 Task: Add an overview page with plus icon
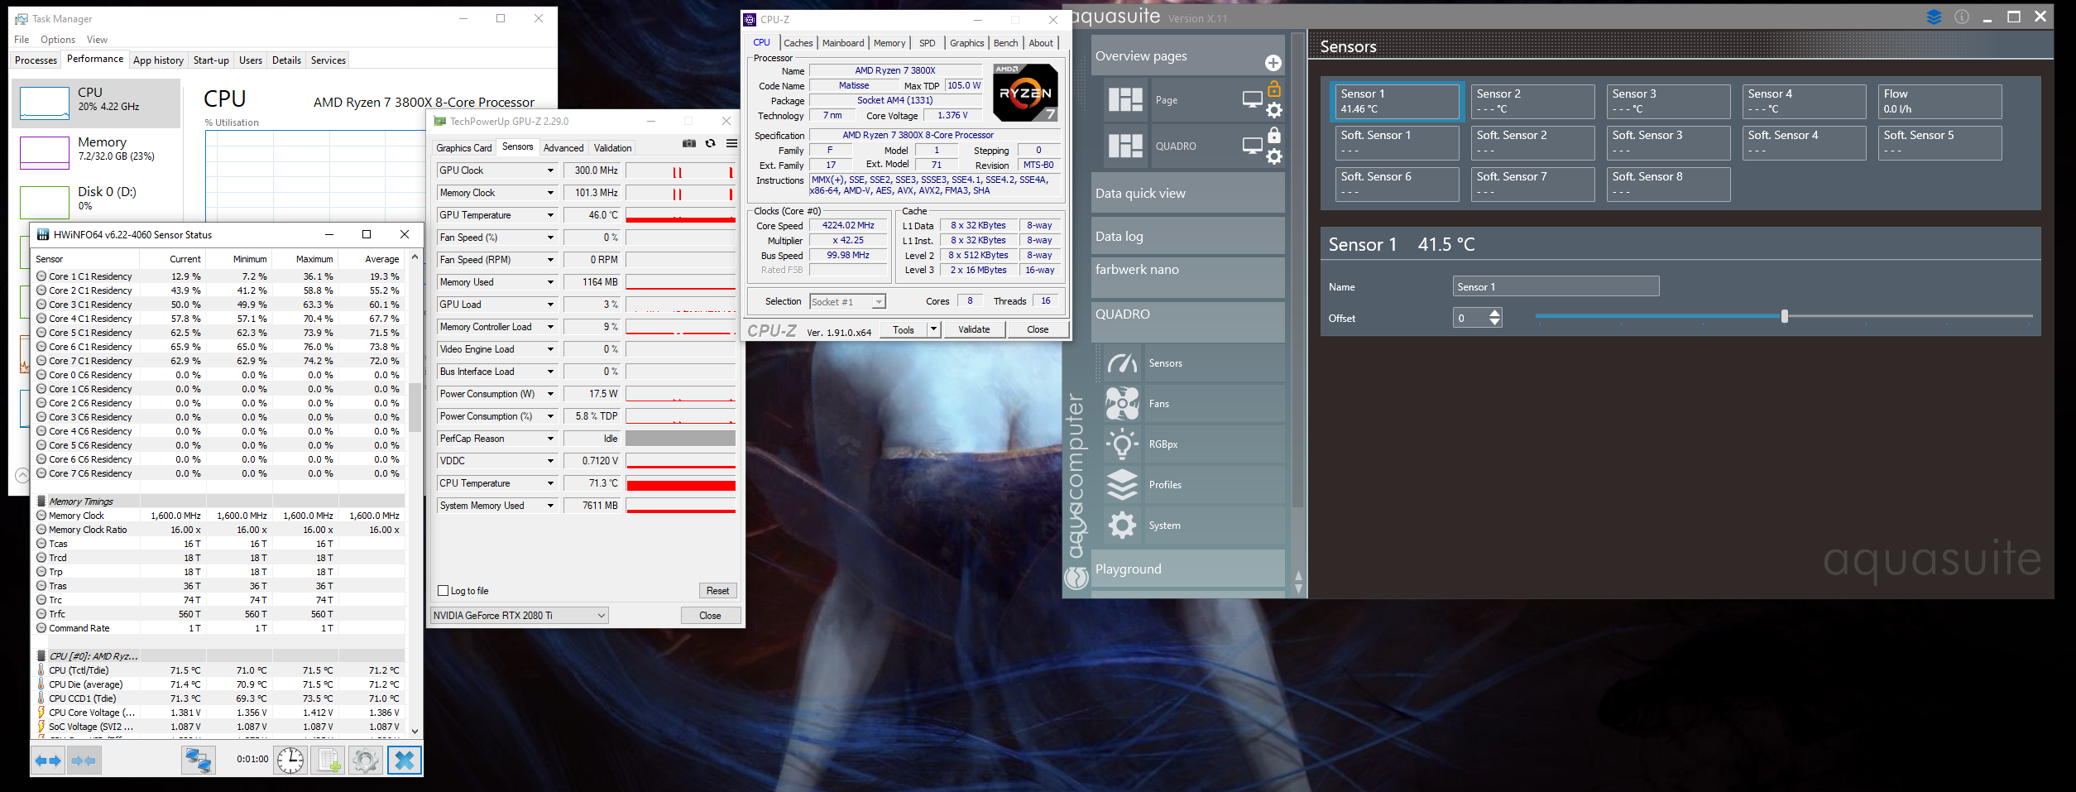(1273, 63)
